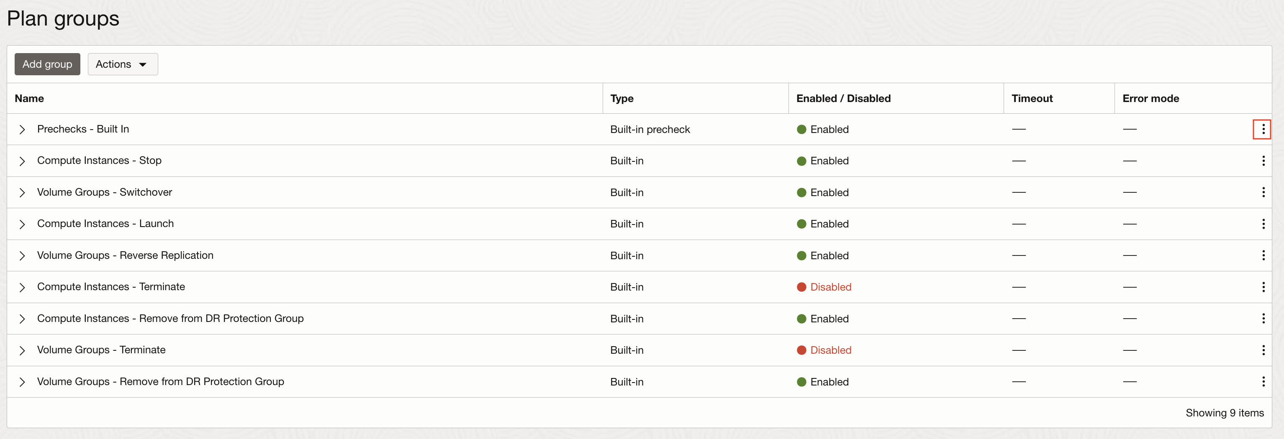Click the Plan groups page title
Screen dimensions: 1284x439
(63, 18)
